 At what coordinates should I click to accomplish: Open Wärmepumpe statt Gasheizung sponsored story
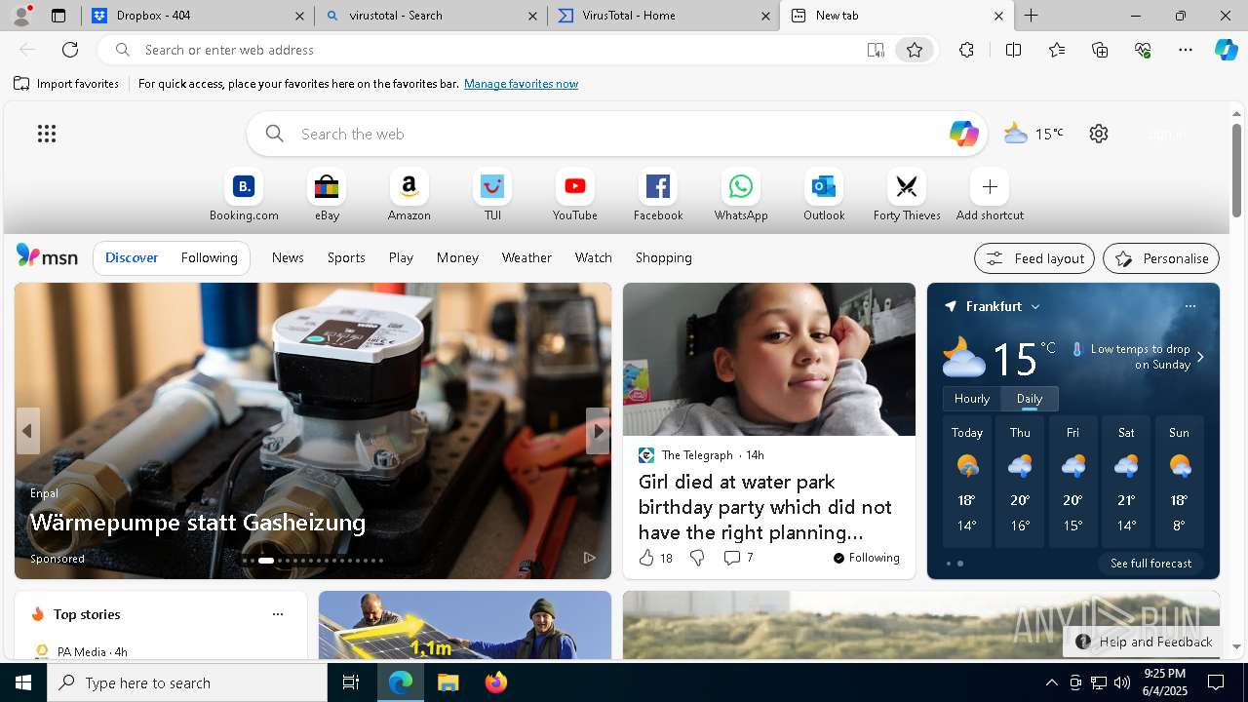click(198, 523)
